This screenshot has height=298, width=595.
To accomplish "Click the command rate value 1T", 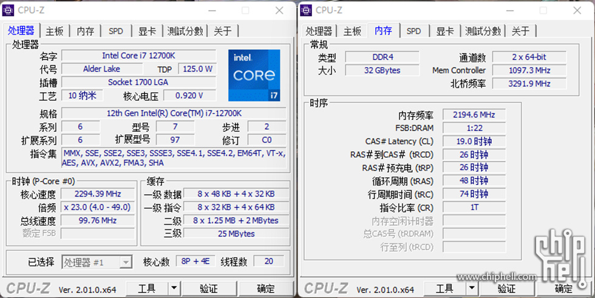I will click(474, 208).
